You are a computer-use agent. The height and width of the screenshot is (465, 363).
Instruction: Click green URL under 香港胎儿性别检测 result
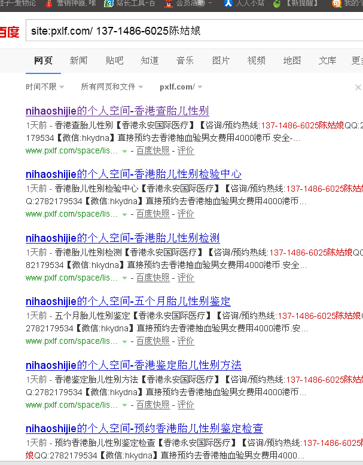point(71,278)
